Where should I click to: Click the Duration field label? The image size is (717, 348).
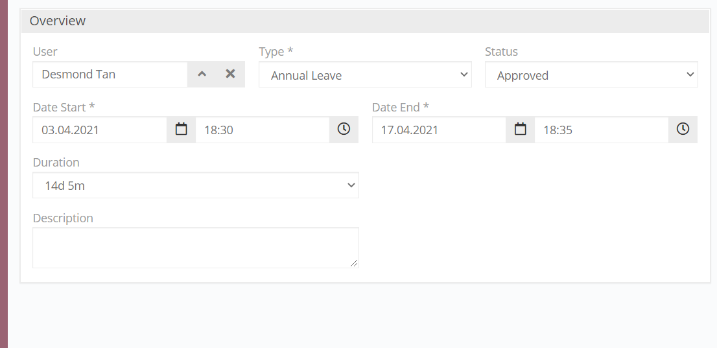56,163
